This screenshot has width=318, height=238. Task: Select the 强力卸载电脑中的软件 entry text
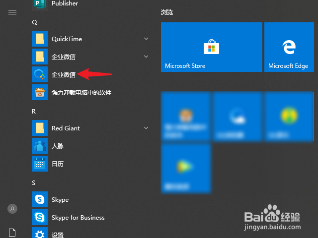pos(81,93)
